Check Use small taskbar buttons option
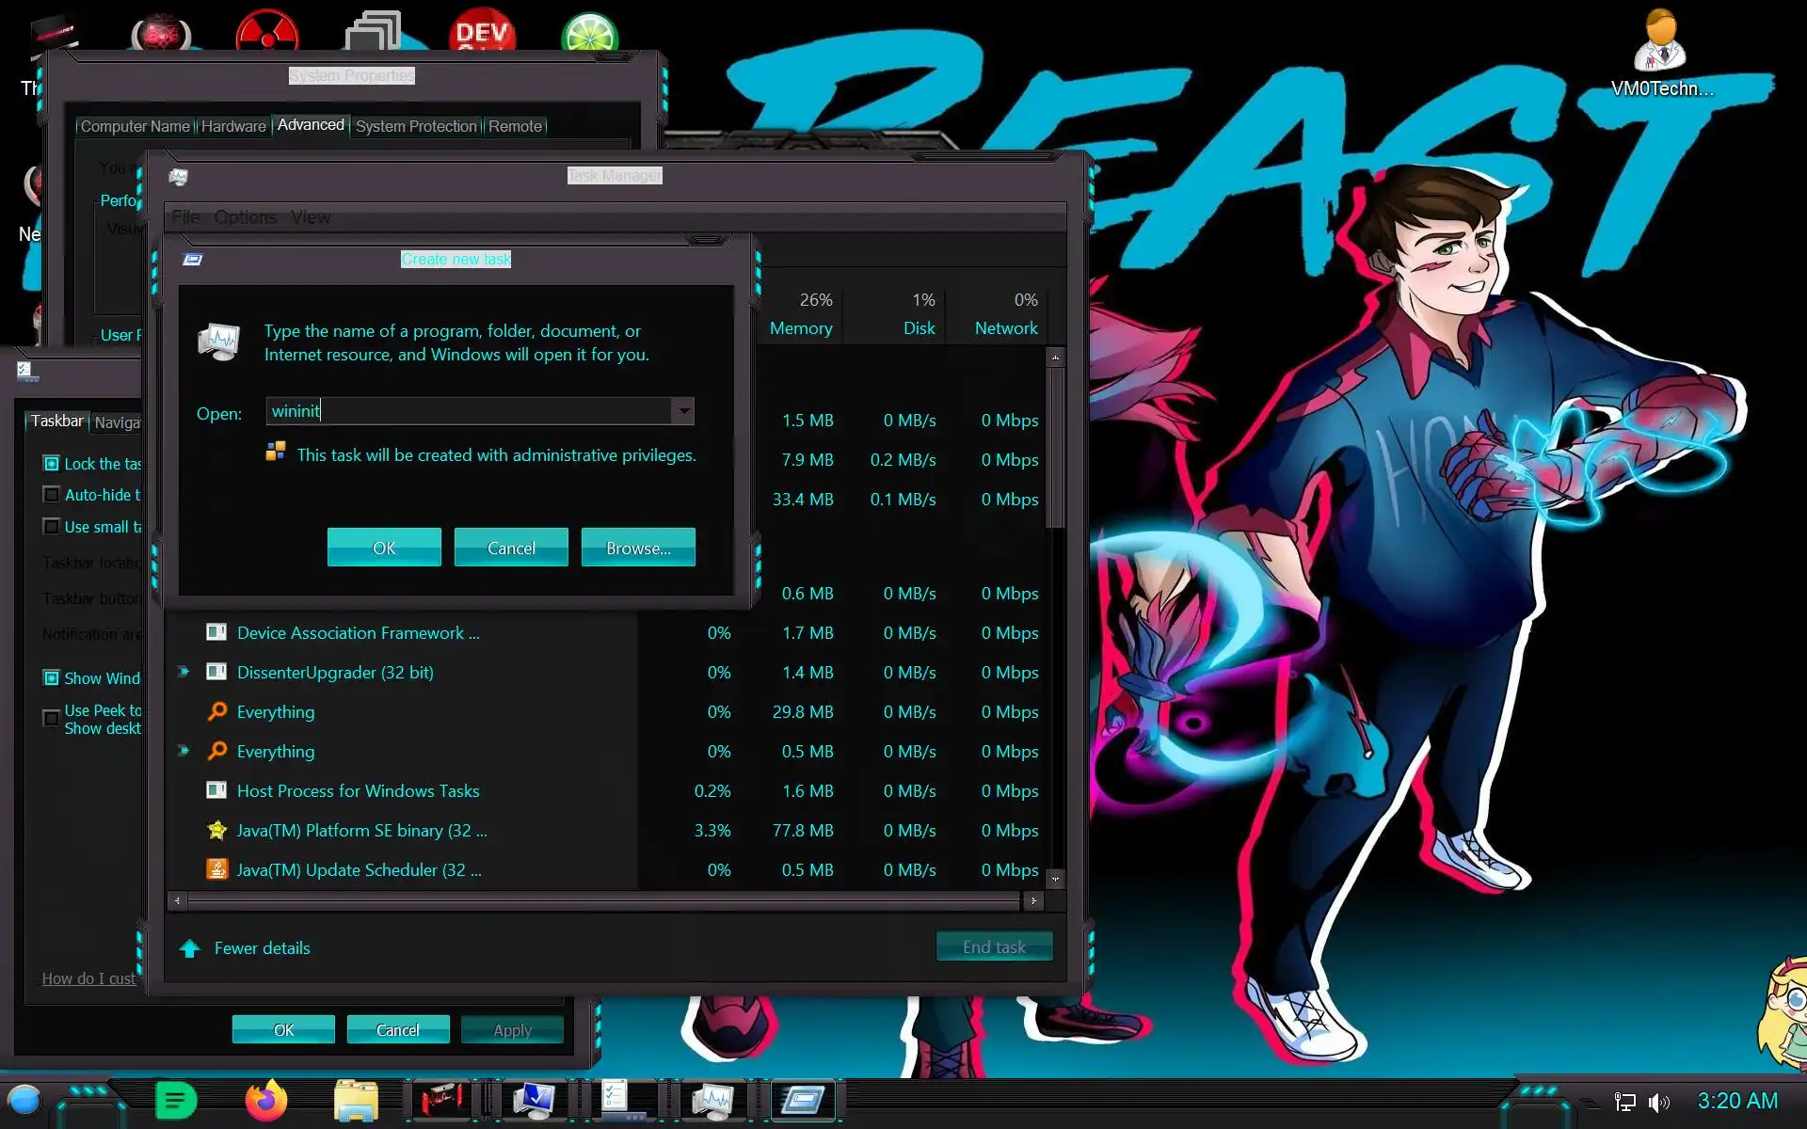This screenshot has height=1129, width=1807. [x=52, y=527]
